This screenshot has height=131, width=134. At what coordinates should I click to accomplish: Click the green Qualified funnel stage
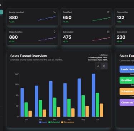(x=127, y=80)
